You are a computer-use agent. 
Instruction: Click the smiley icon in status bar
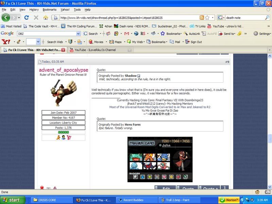[257, 192]
